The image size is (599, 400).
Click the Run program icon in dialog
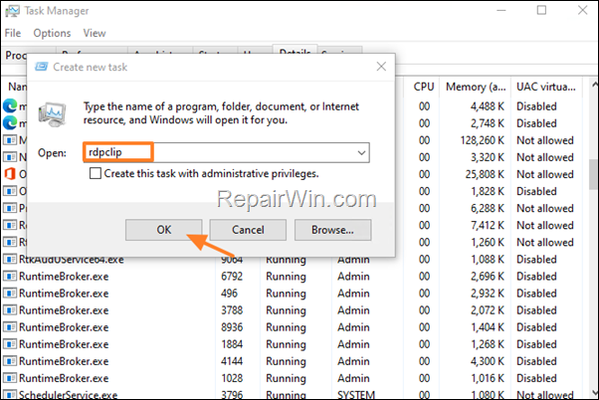(52, 114)
